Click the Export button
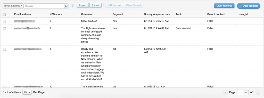The height and width of the screenshot is (98, 264). 95,5
